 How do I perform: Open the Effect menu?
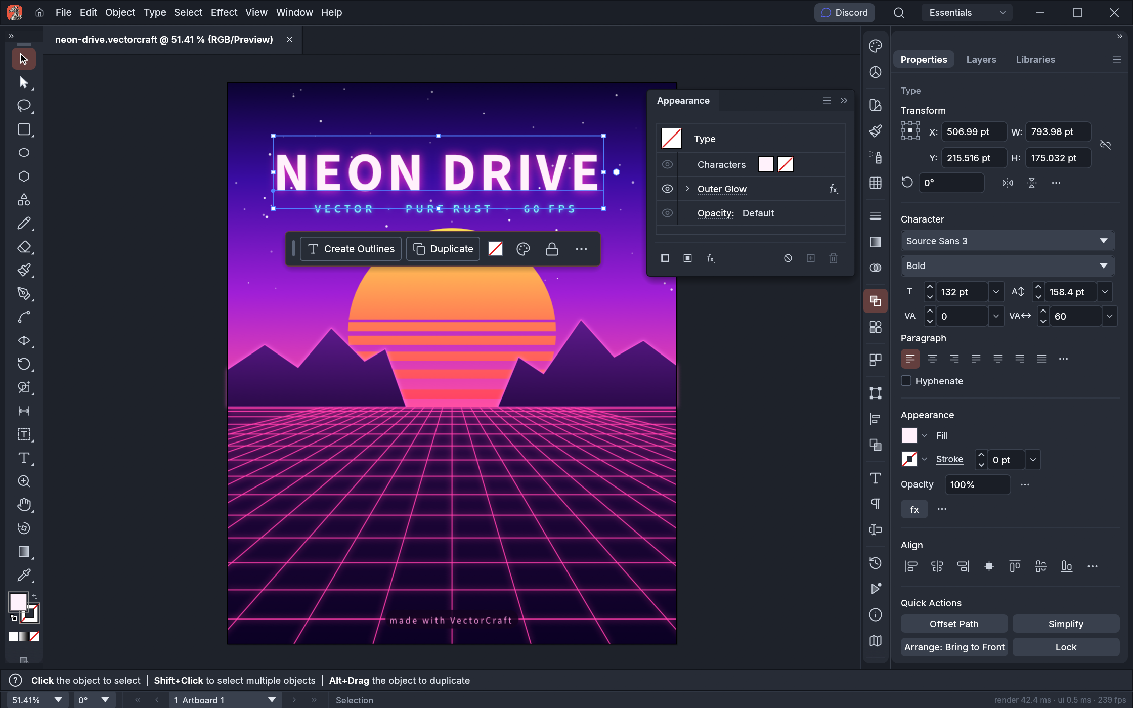click(x=224, y=12)
